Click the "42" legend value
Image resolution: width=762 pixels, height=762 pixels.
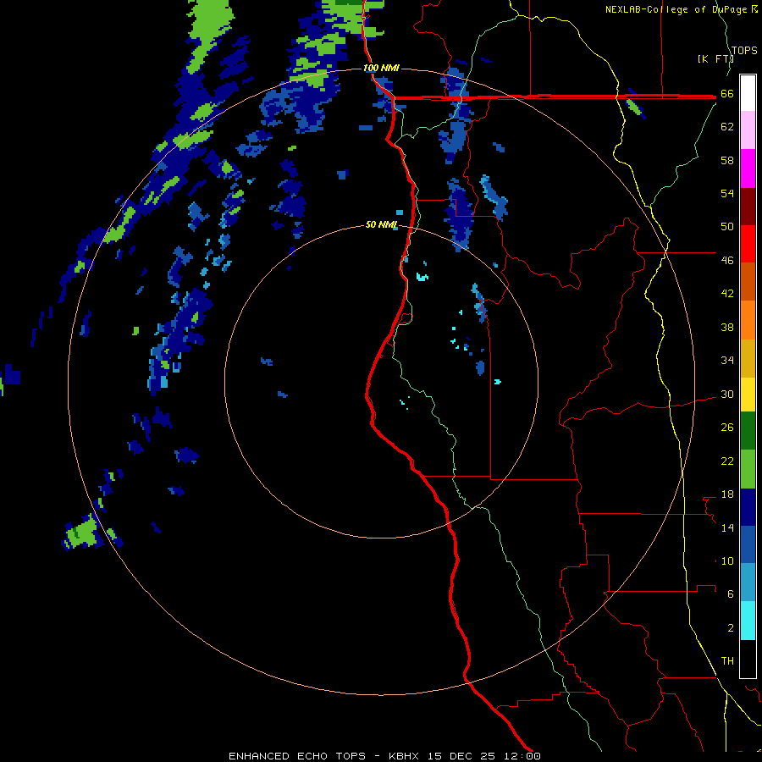(x=727, y=294)
